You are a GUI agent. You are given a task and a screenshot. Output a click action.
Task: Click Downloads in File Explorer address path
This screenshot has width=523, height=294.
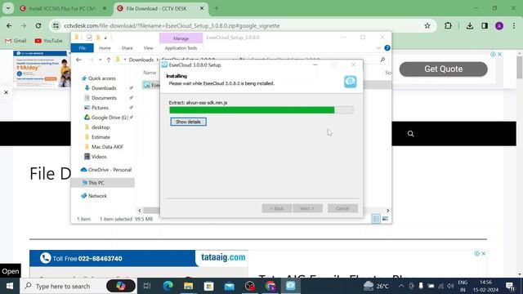(x=141, y=60)
